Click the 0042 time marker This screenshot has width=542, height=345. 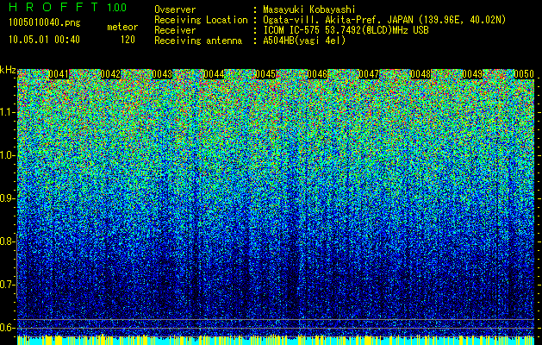pos(110,74)
